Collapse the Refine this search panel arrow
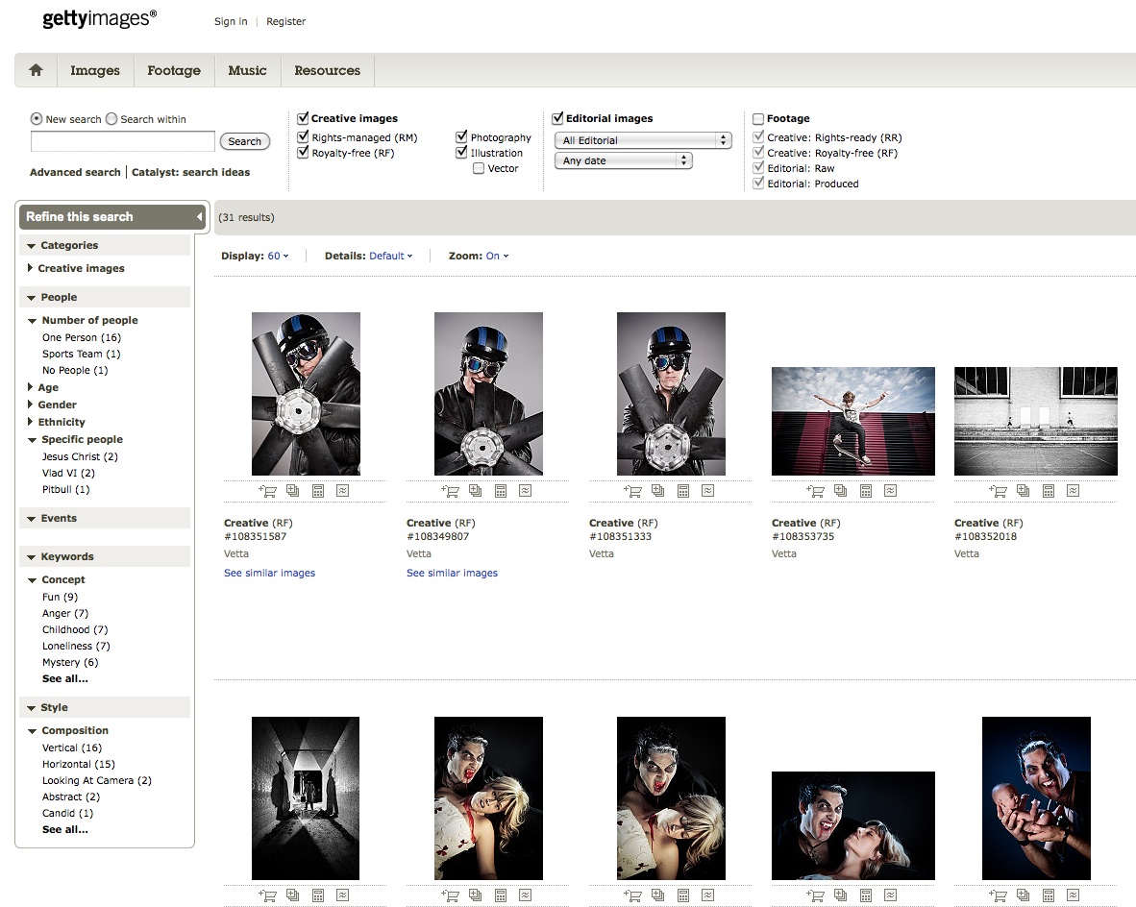The image size is (1136, 907). (200, 217)
